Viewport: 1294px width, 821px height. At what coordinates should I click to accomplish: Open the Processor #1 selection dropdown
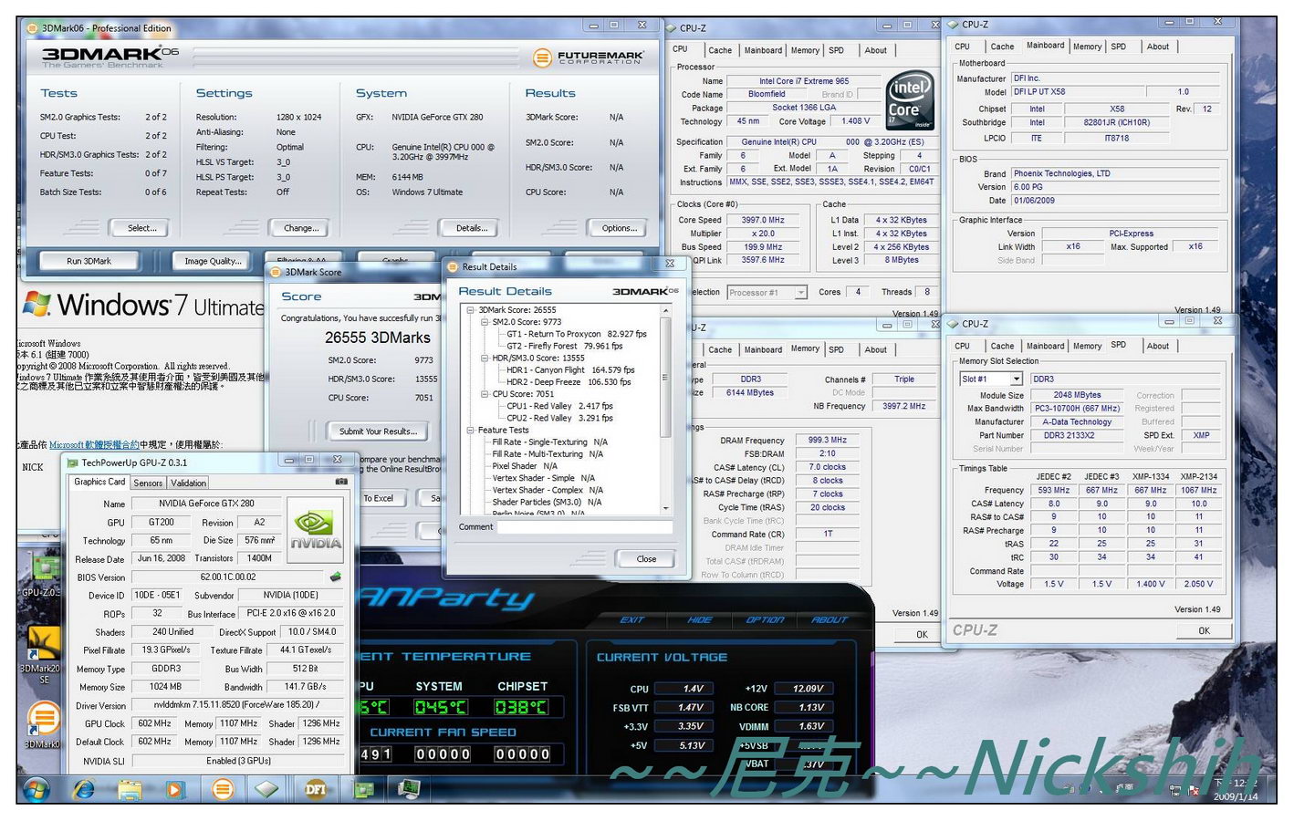tap(800, 293)
